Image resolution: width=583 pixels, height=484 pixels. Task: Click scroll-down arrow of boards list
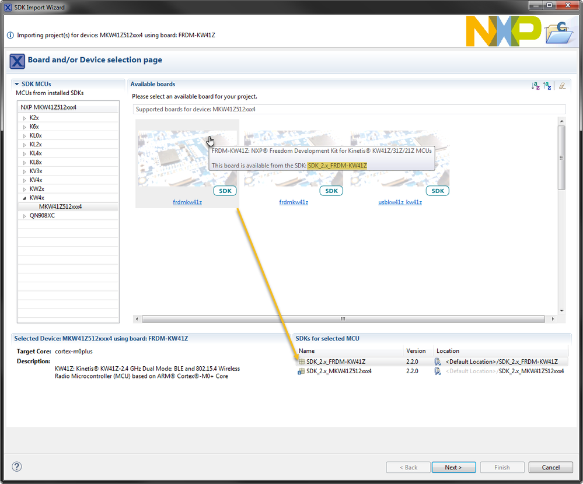coord(561,311)
